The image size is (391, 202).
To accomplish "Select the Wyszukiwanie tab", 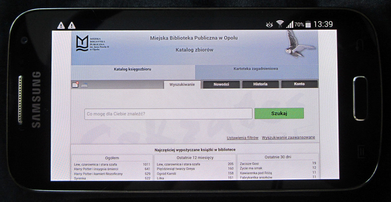I will (182, 84).
